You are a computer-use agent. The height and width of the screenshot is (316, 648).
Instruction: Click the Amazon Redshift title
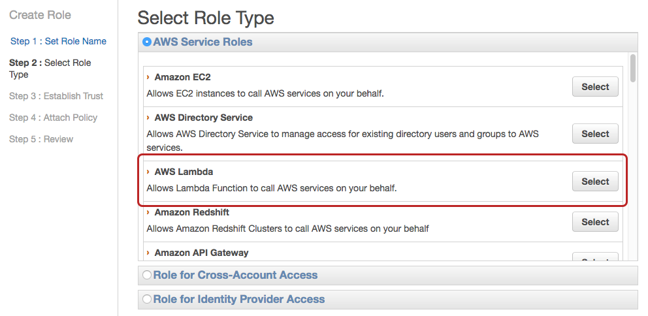[x=192, y=212]
